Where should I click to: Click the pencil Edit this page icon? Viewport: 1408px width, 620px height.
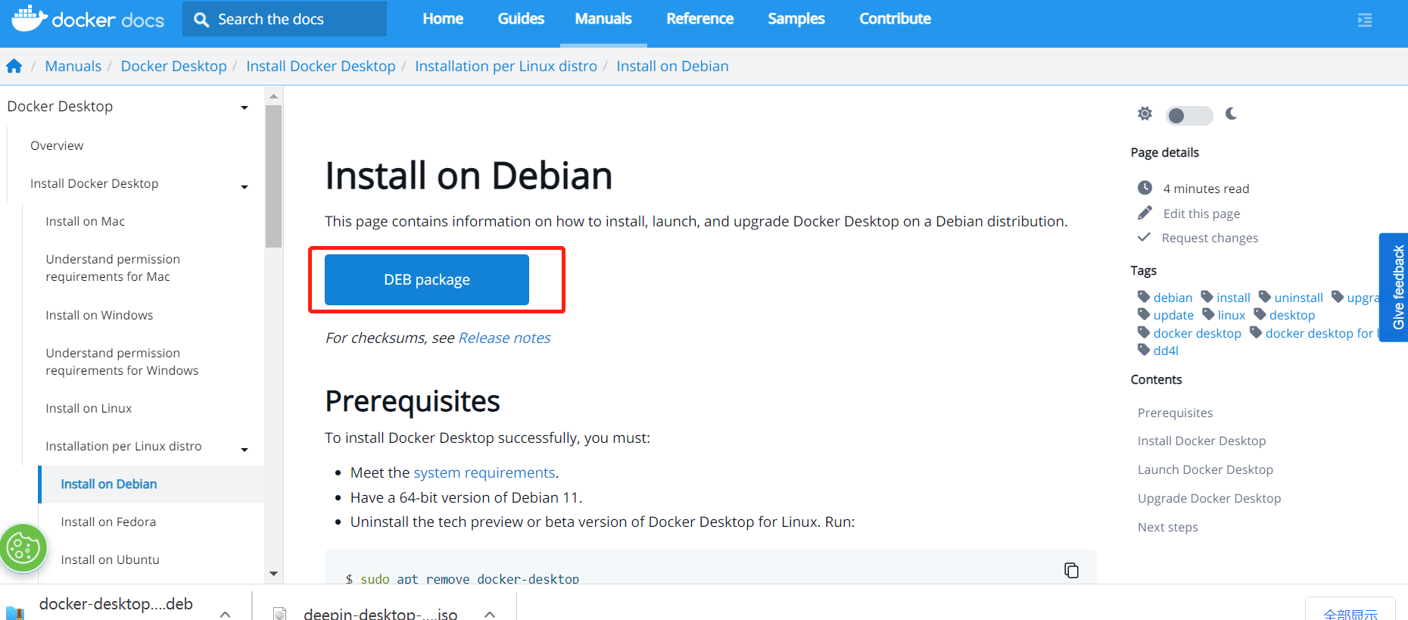click(x=1145, y=213)
